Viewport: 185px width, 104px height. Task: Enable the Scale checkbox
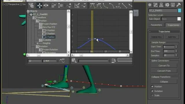point(152,95)
